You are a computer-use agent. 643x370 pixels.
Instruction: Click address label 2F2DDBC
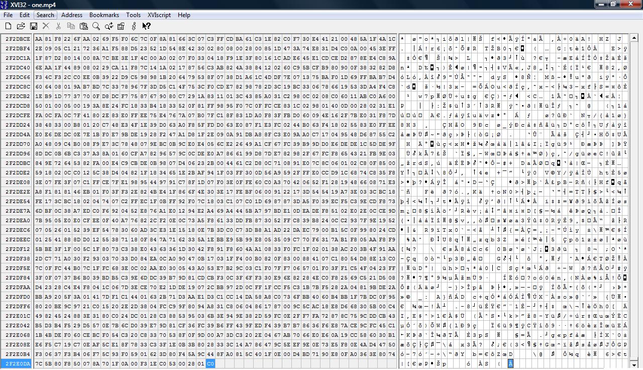(x=18, y=163)
